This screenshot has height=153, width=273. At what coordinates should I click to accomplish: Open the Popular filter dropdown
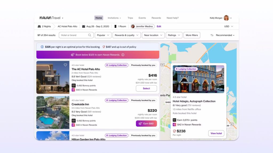tap(103, 35)
